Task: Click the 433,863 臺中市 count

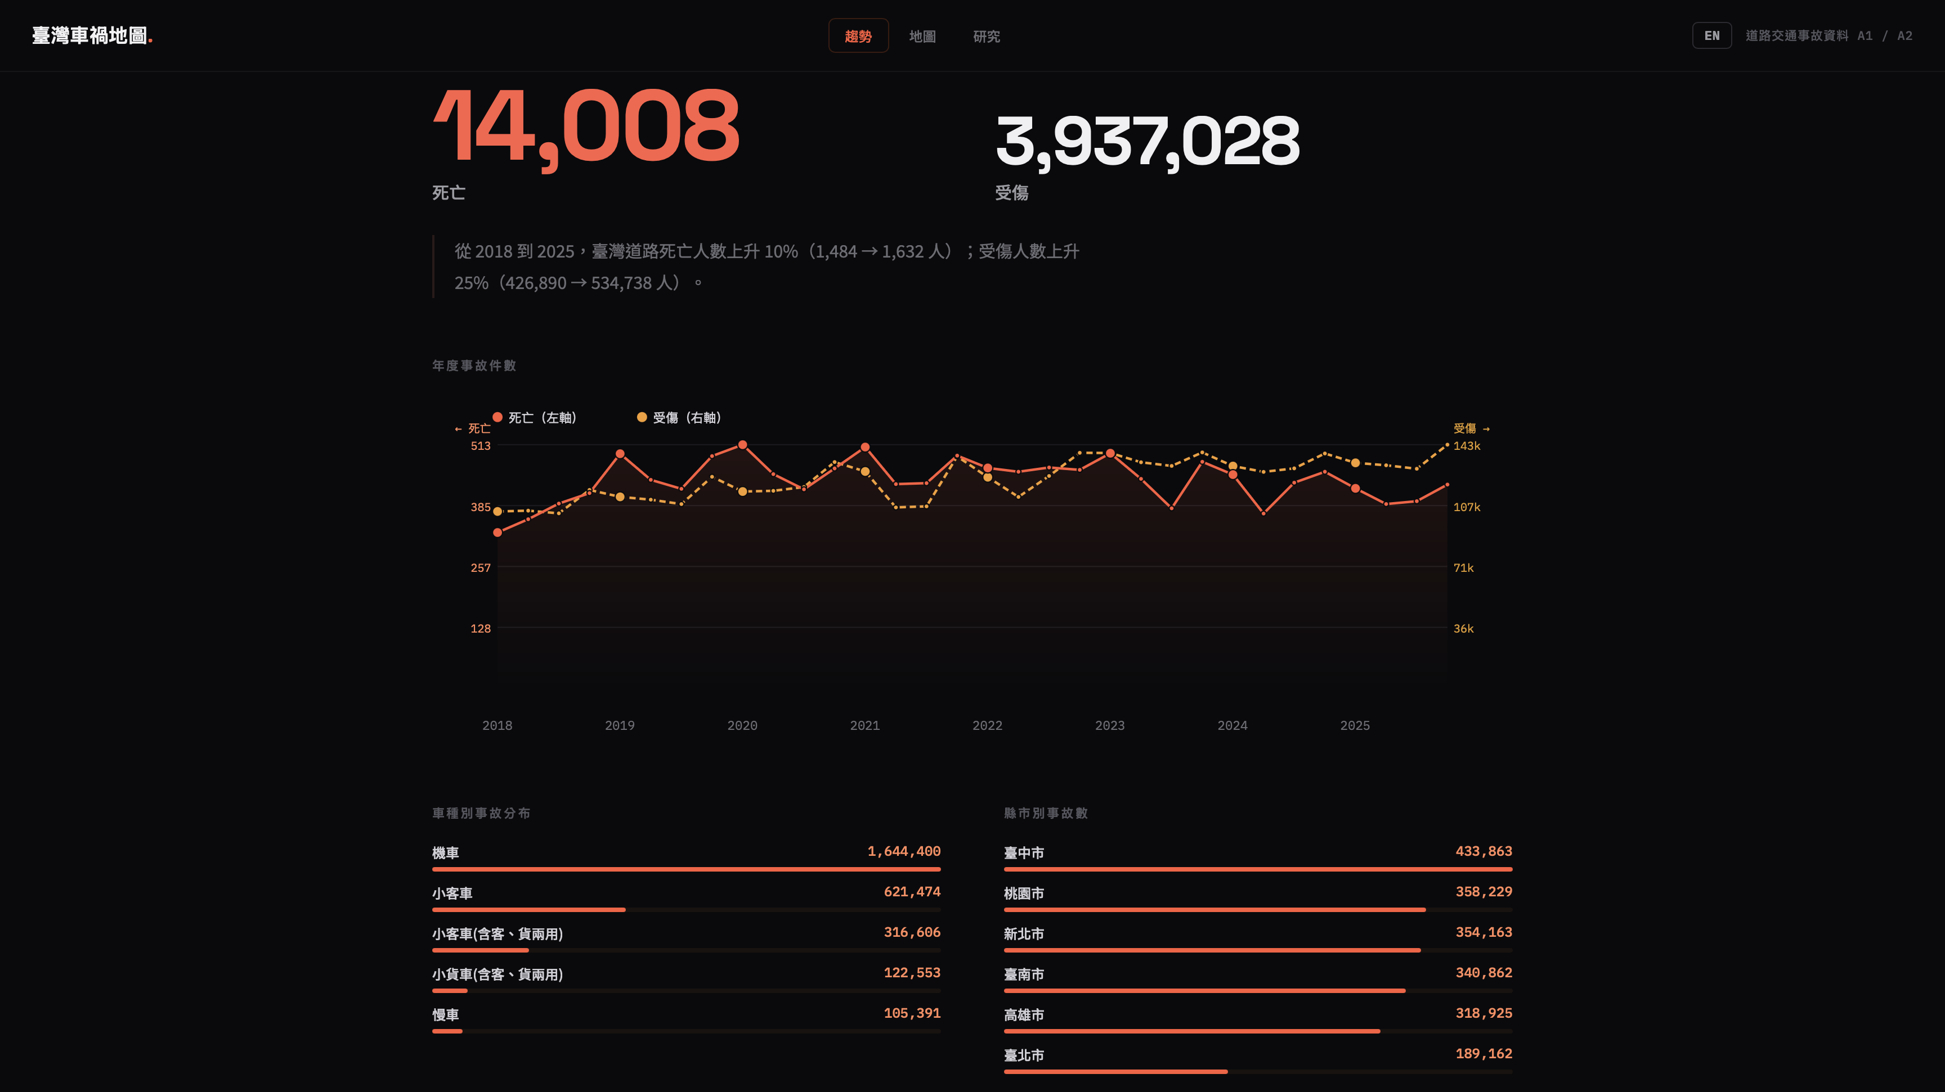Action: point(1484,851)
